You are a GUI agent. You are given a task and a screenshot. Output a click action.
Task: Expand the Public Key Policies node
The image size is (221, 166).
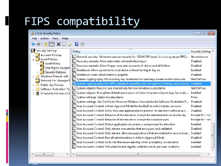(x=33, y=85)
